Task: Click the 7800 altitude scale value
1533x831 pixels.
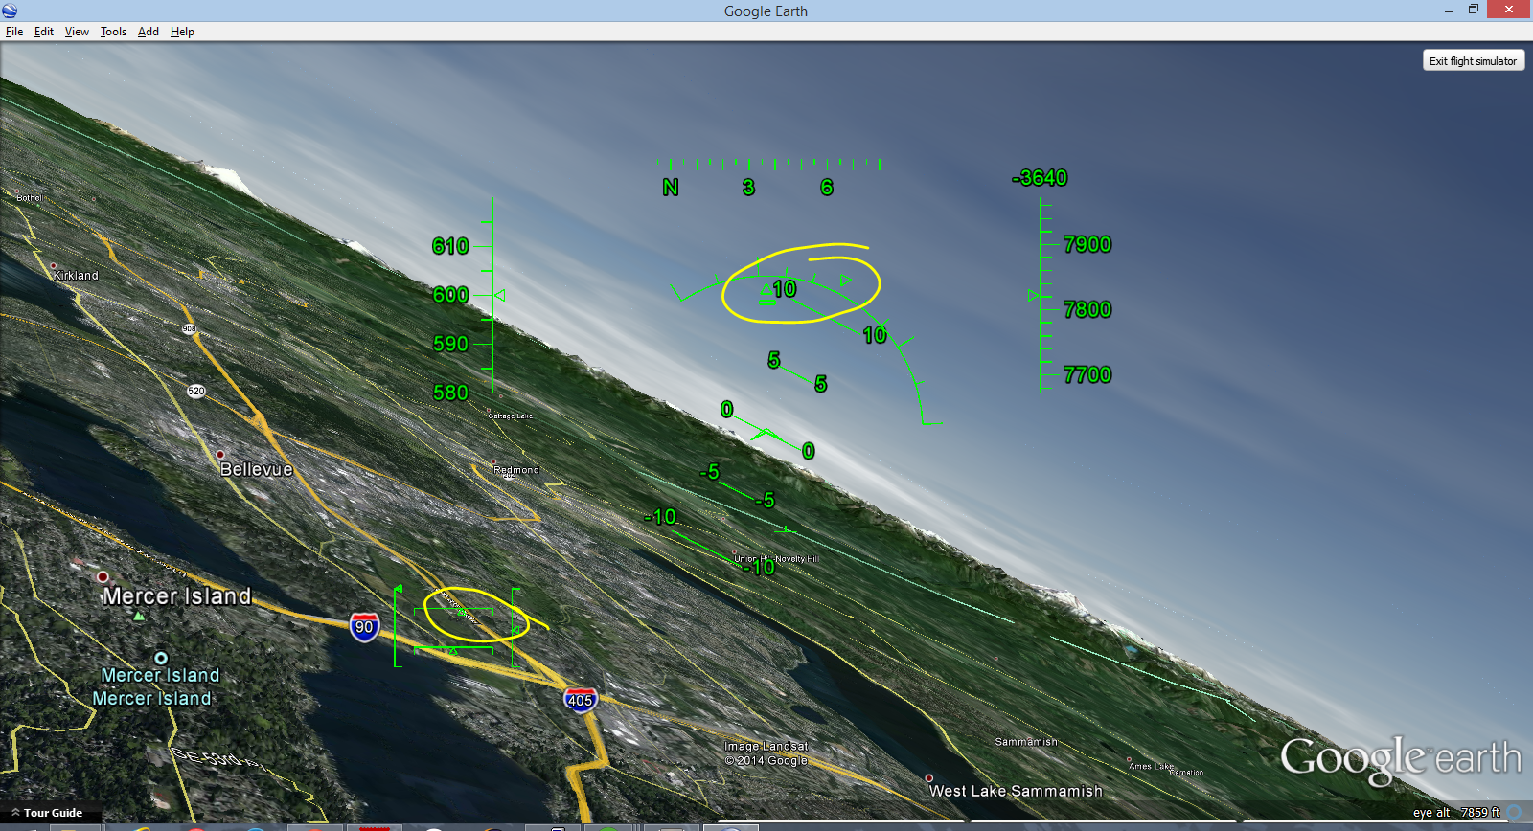Action: 1087,309
